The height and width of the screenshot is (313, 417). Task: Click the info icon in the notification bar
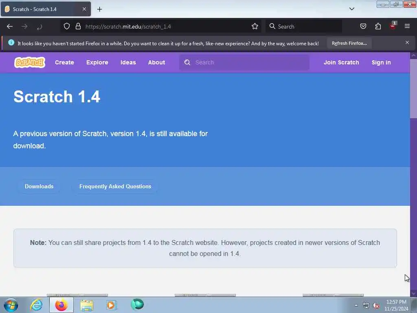(11, 42)
